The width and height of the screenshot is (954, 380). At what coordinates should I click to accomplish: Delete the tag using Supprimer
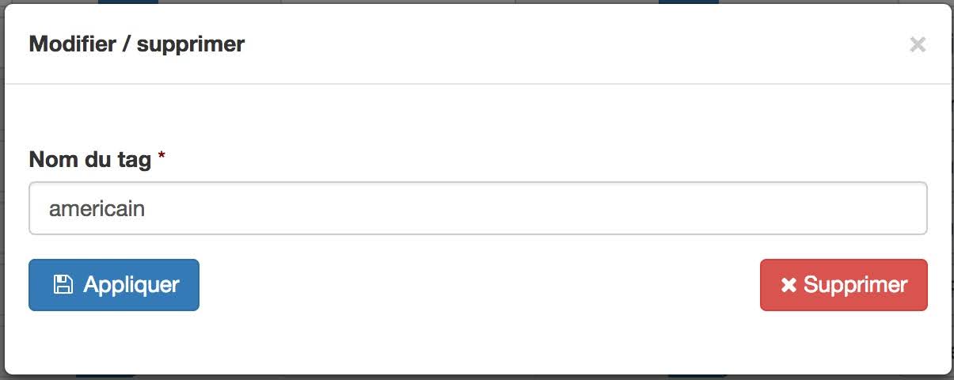843,285
